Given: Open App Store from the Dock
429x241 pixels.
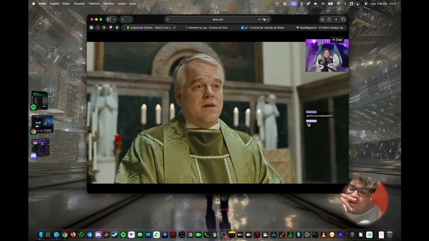Looking at the screenshot, I should pos(273,235).
